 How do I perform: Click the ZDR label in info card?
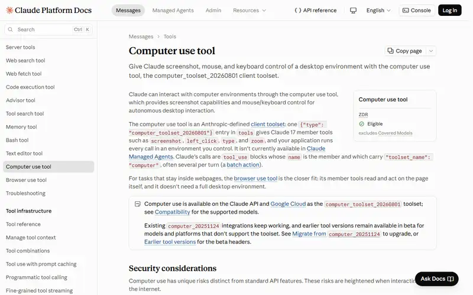click(x=363, y=114)
